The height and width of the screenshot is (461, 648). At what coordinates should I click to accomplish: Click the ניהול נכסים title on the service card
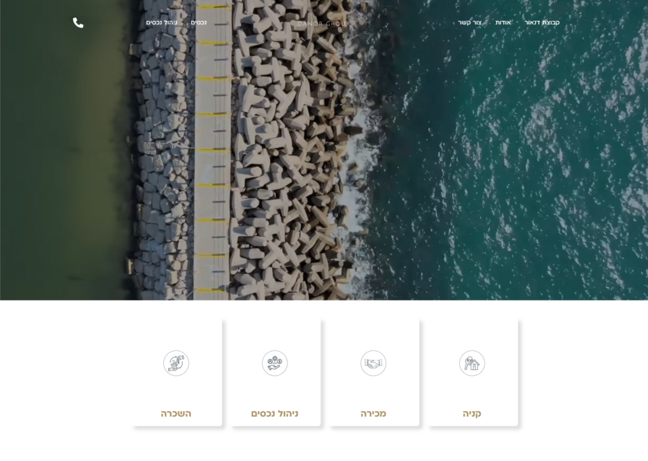(275, 413)
